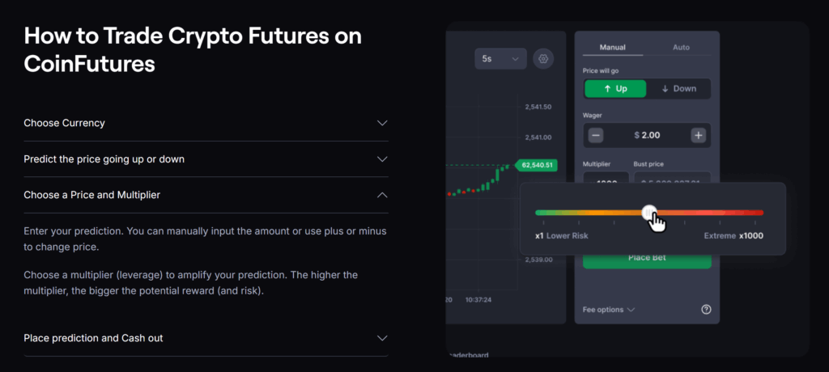This screenshot has height=372, width=829.
Task: Switch to the Manual tab
Action: tap(613, 48)
